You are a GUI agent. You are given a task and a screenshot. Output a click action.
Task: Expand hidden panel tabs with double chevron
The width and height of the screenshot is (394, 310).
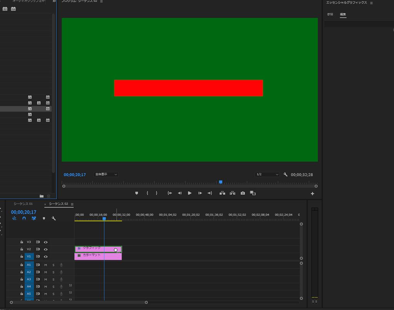point(54,2)
